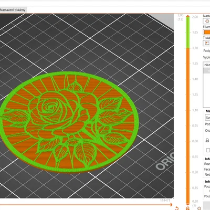Click the printer preset icon
Image resolution: width=210 pixels, height=210 pixels.
[x=207, y=43]
